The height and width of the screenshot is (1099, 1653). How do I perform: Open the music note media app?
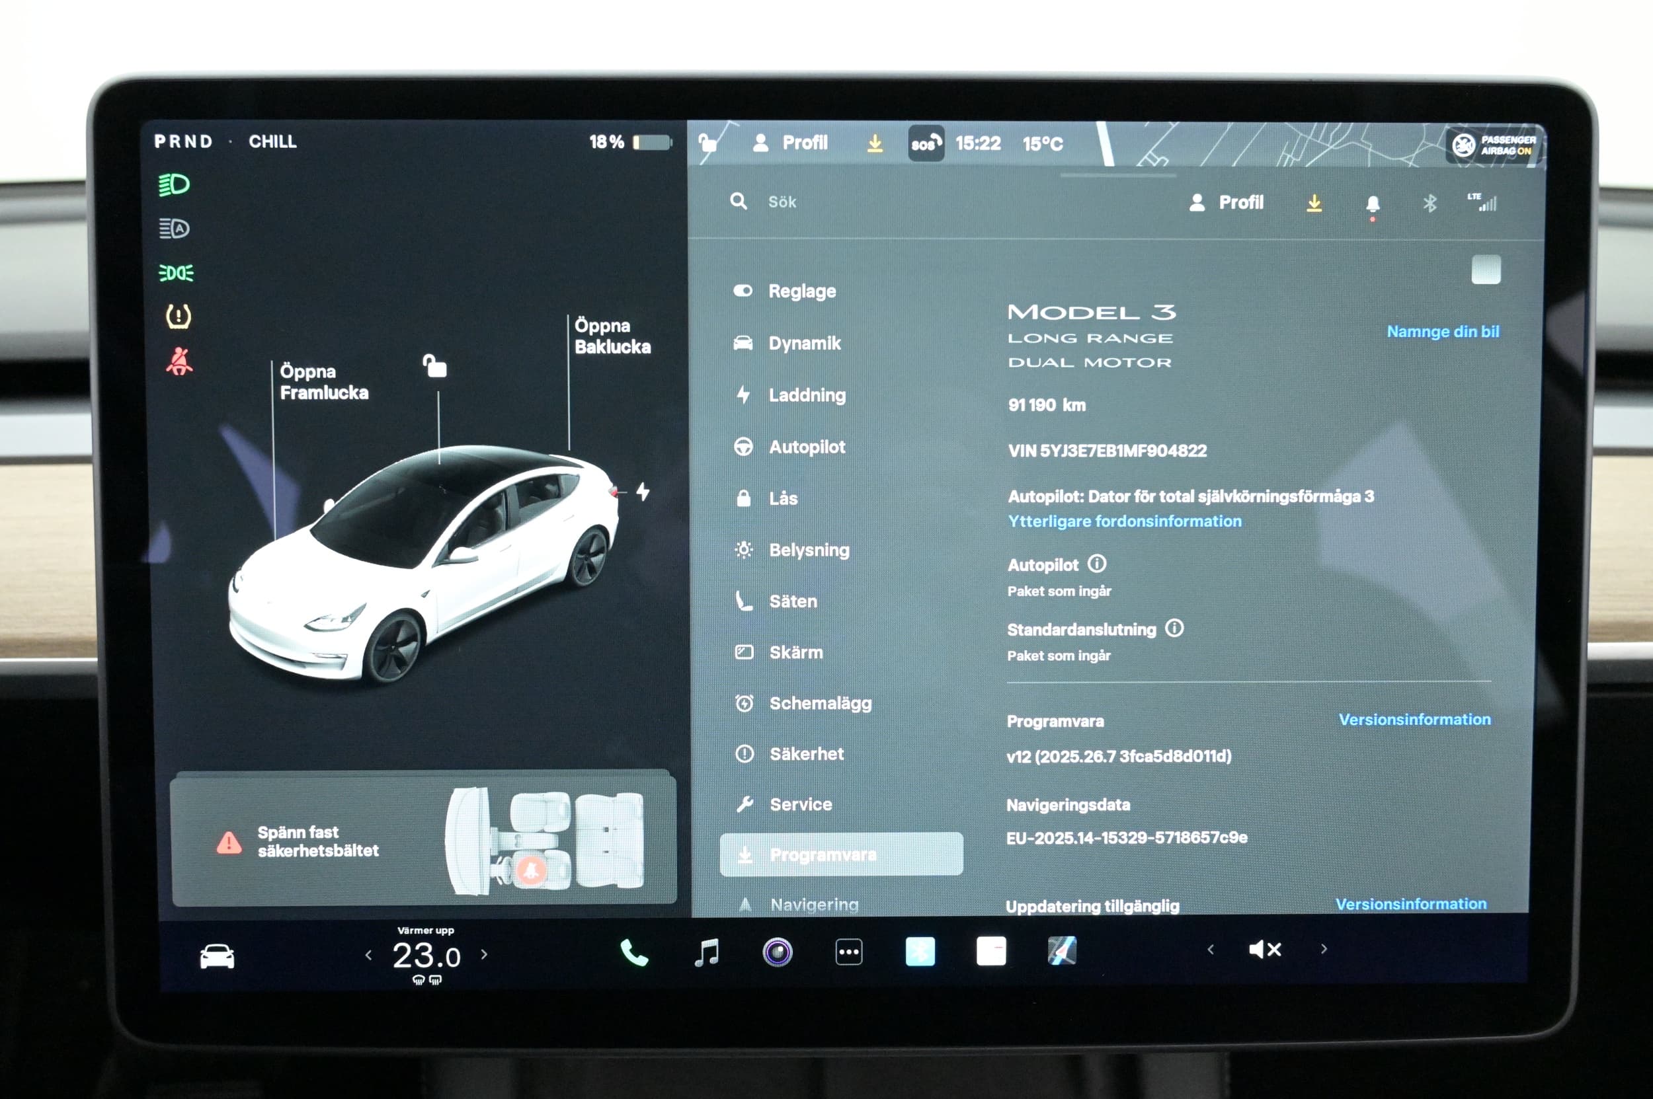[706, 952]
